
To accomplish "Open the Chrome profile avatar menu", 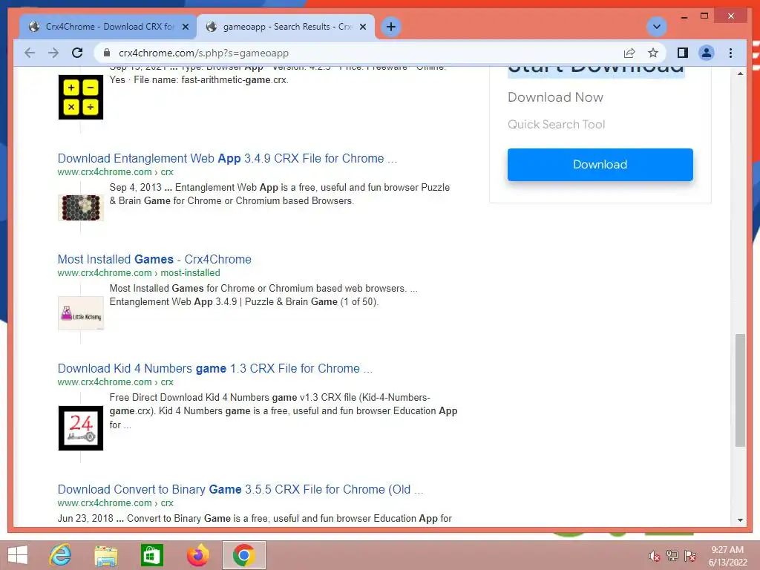I will coord(707,53).
